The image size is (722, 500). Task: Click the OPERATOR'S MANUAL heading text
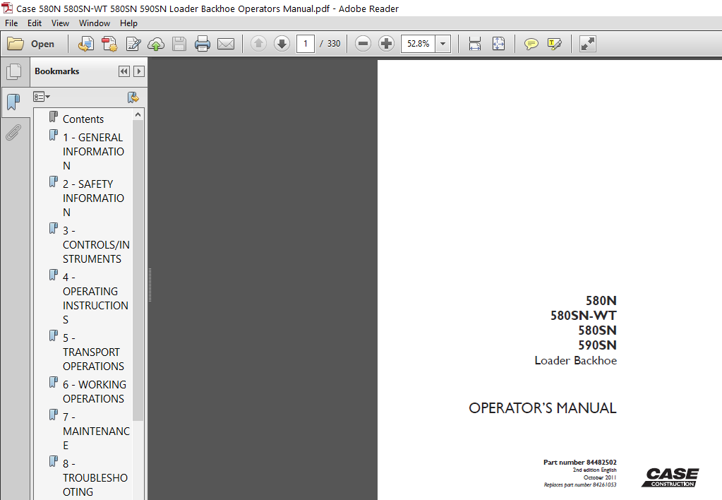click(543, 408)
